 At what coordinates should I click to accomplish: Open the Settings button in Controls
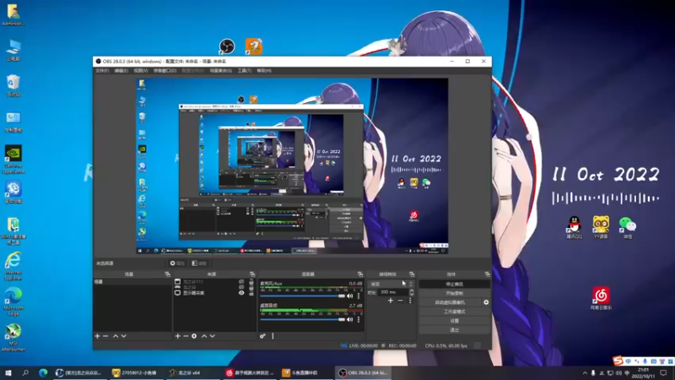(x=454, y=321)
